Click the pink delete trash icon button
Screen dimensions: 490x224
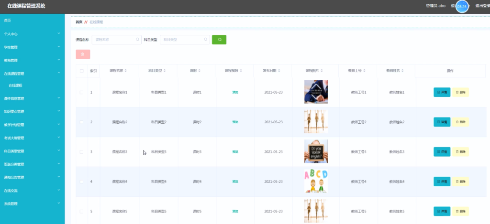coord(83,54)
